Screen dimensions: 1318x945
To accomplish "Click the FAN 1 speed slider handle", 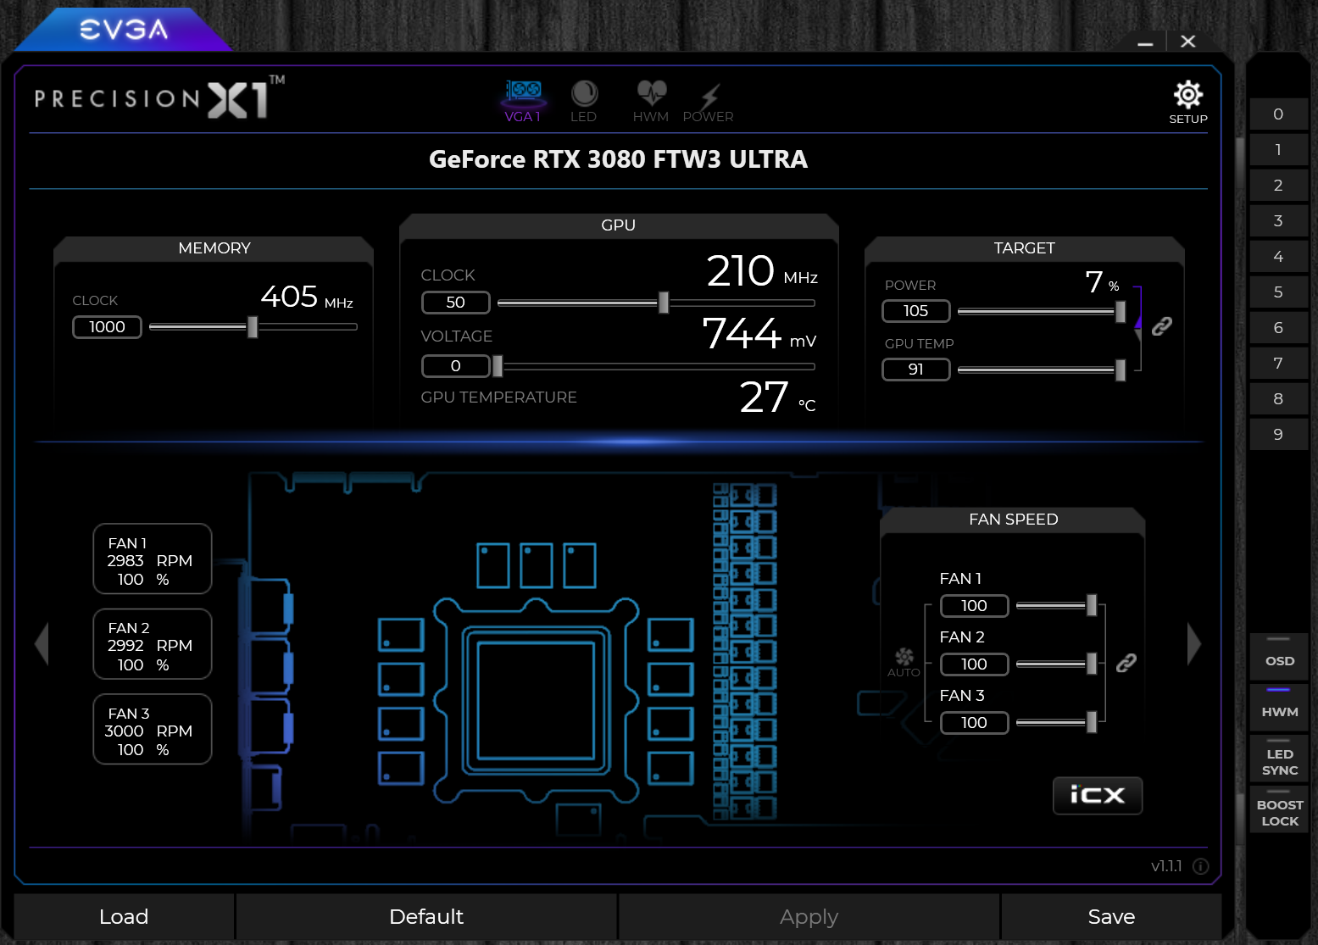I will coord(1092,605).
